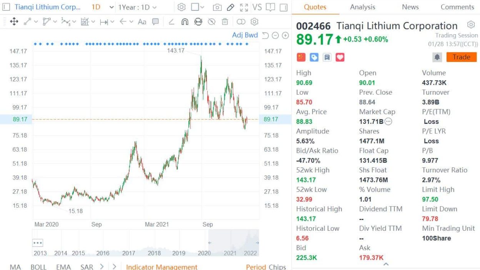The width and height of the screenshot is (480, 270).
Task: Enter fullscreen chart mode
Action: coord(244,7)
